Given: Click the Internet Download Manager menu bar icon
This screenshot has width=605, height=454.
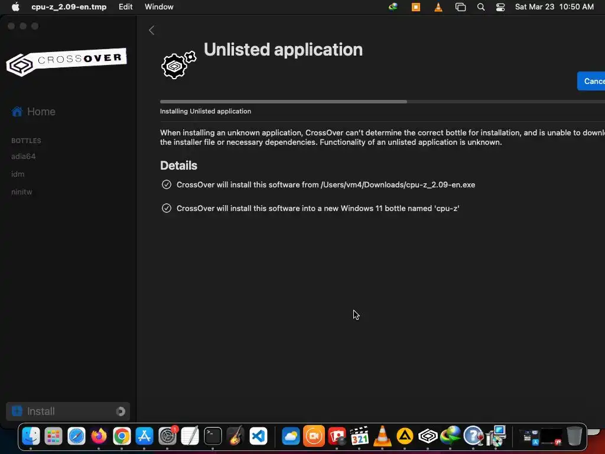Looking at the screenshot, I should tap(393, 7).
